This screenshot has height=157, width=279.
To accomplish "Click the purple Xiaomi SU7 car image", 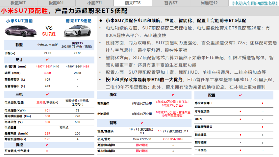I will point(21,31).
